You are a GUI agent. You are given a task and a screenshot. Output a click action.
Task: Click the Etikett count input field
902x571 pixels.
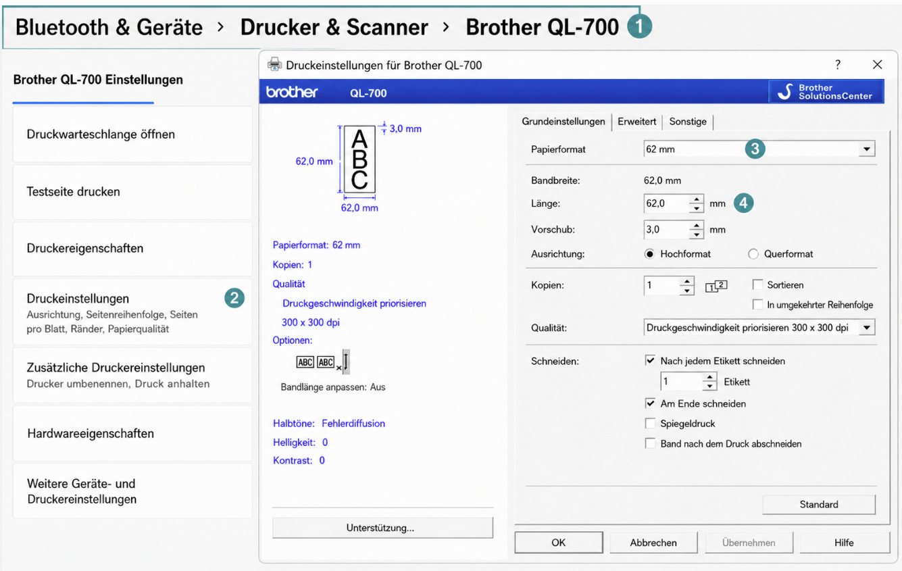tap(681, 382)
